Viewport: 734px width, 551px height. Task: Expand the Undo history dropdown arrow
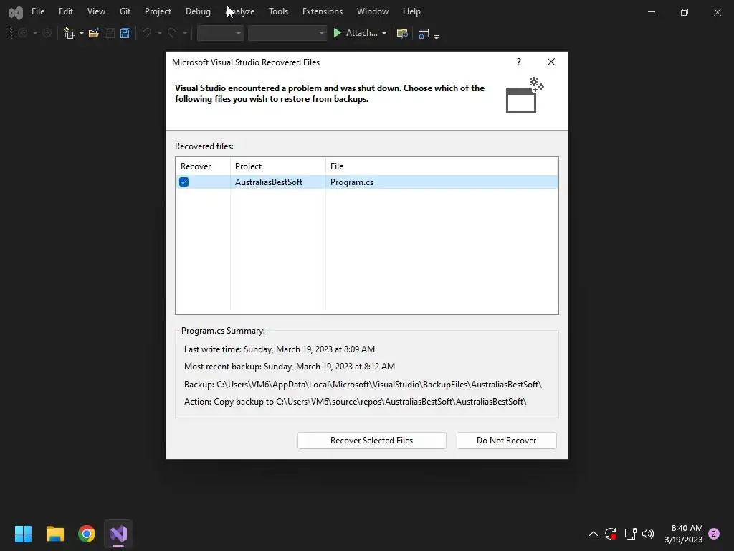(x=160, y=33)
